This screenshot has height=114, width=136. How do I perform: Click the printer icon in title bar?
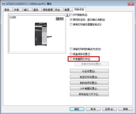point(4,4)
